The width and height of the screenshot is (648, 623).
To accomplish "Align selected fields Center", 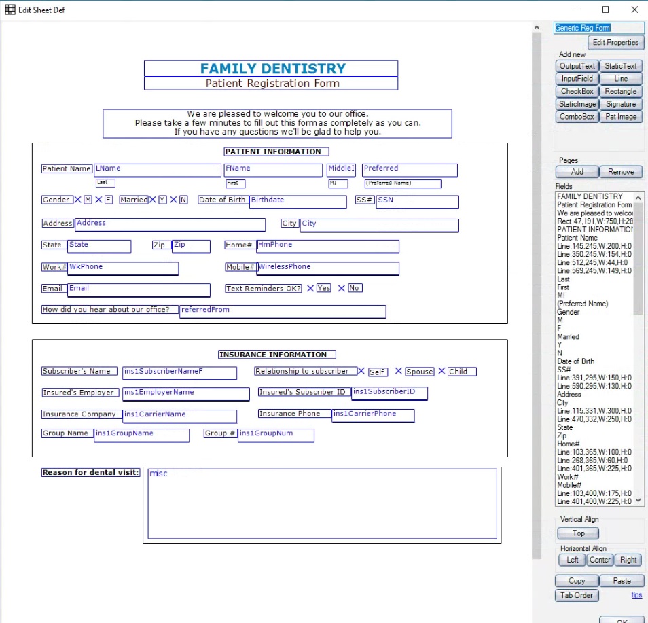I will 600,560.
